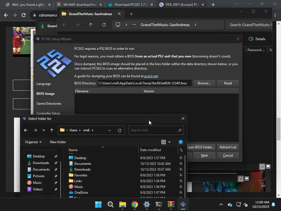Open a new Chrome tab
Screen dimensions: 281x211
pyautogui.click(x=213, y=5)
